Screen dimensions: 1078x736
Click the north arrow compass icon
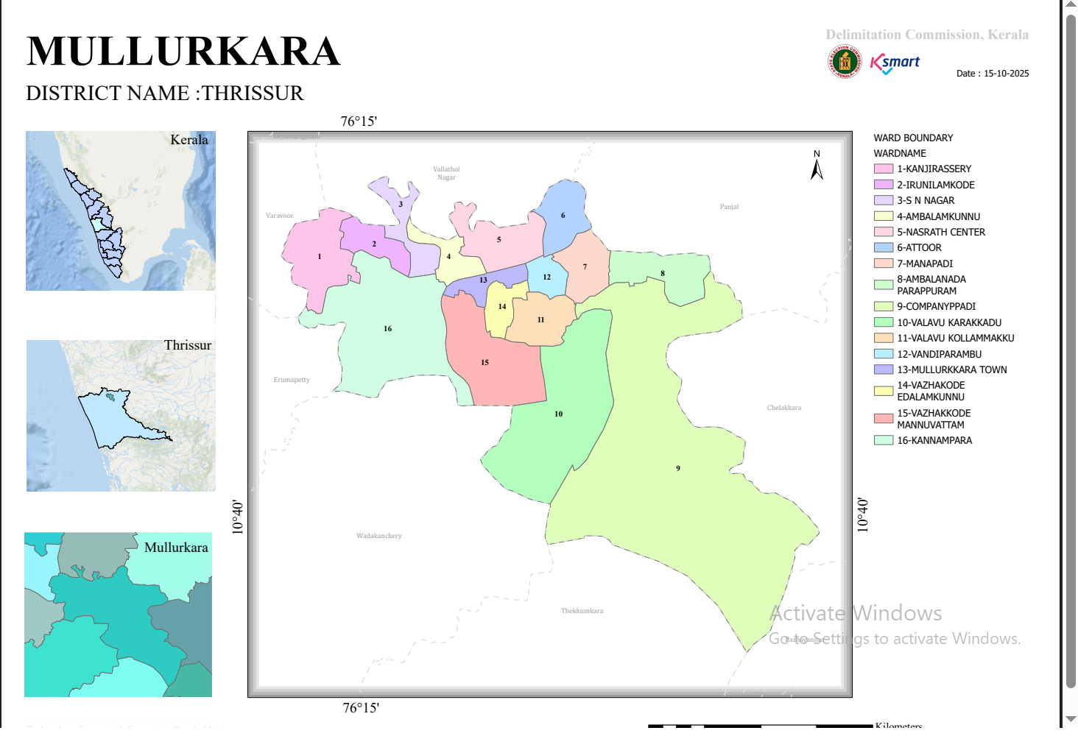pos(817,166)
